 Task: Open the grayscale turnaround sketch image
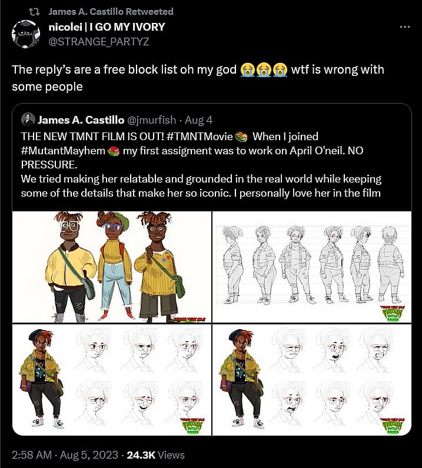coord(311,267)
